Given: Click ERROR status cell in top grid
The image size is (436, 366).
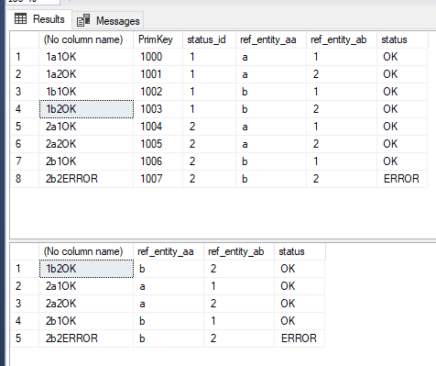Looking at the screenshot, I should (x=402, y=179).
